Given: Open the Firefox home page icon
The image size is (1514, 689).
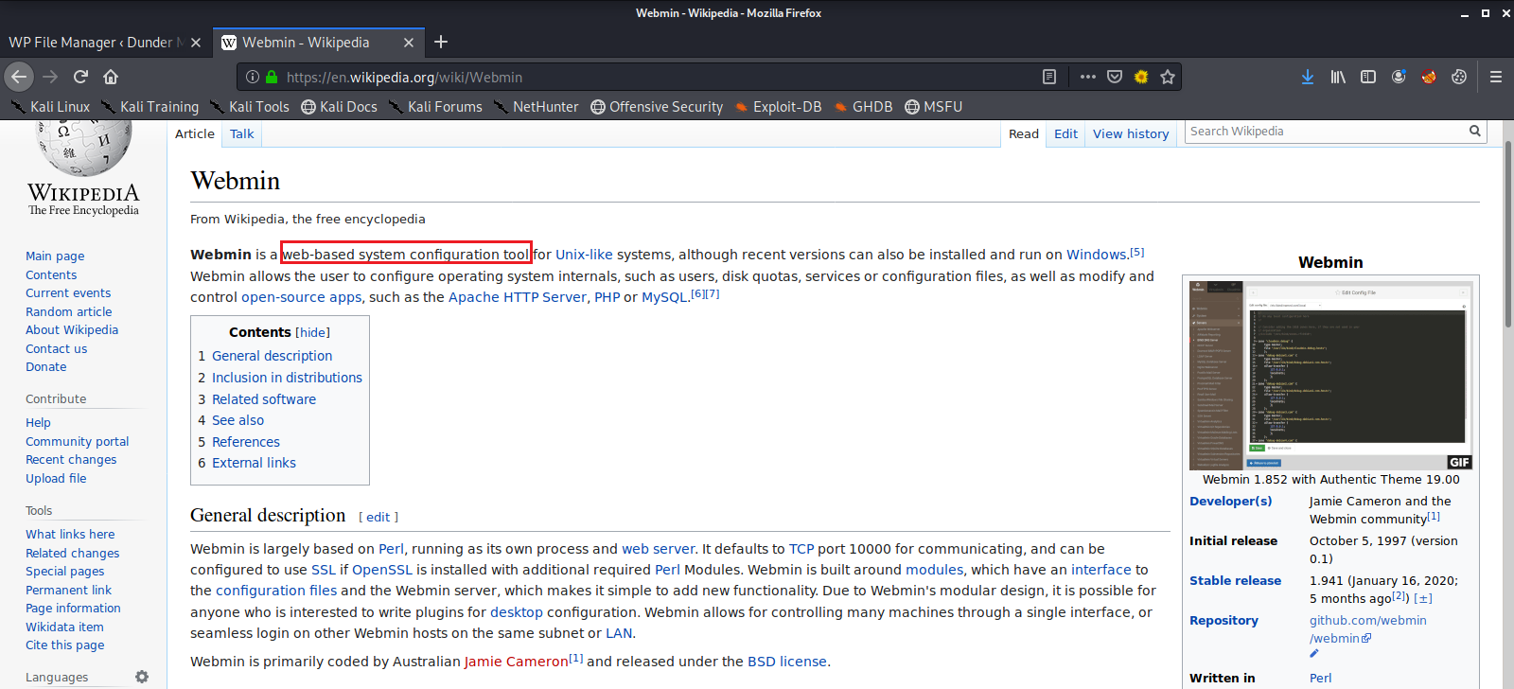Looking at the screenshot, I should pyautogui.click(x=111, y=77).
